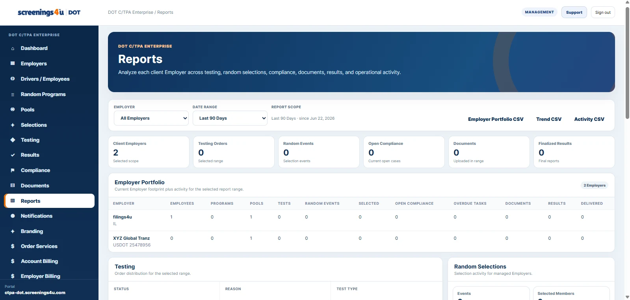Click the USDOT 25478956 text
The image size is (630, 300).
(x=132, y=245)
